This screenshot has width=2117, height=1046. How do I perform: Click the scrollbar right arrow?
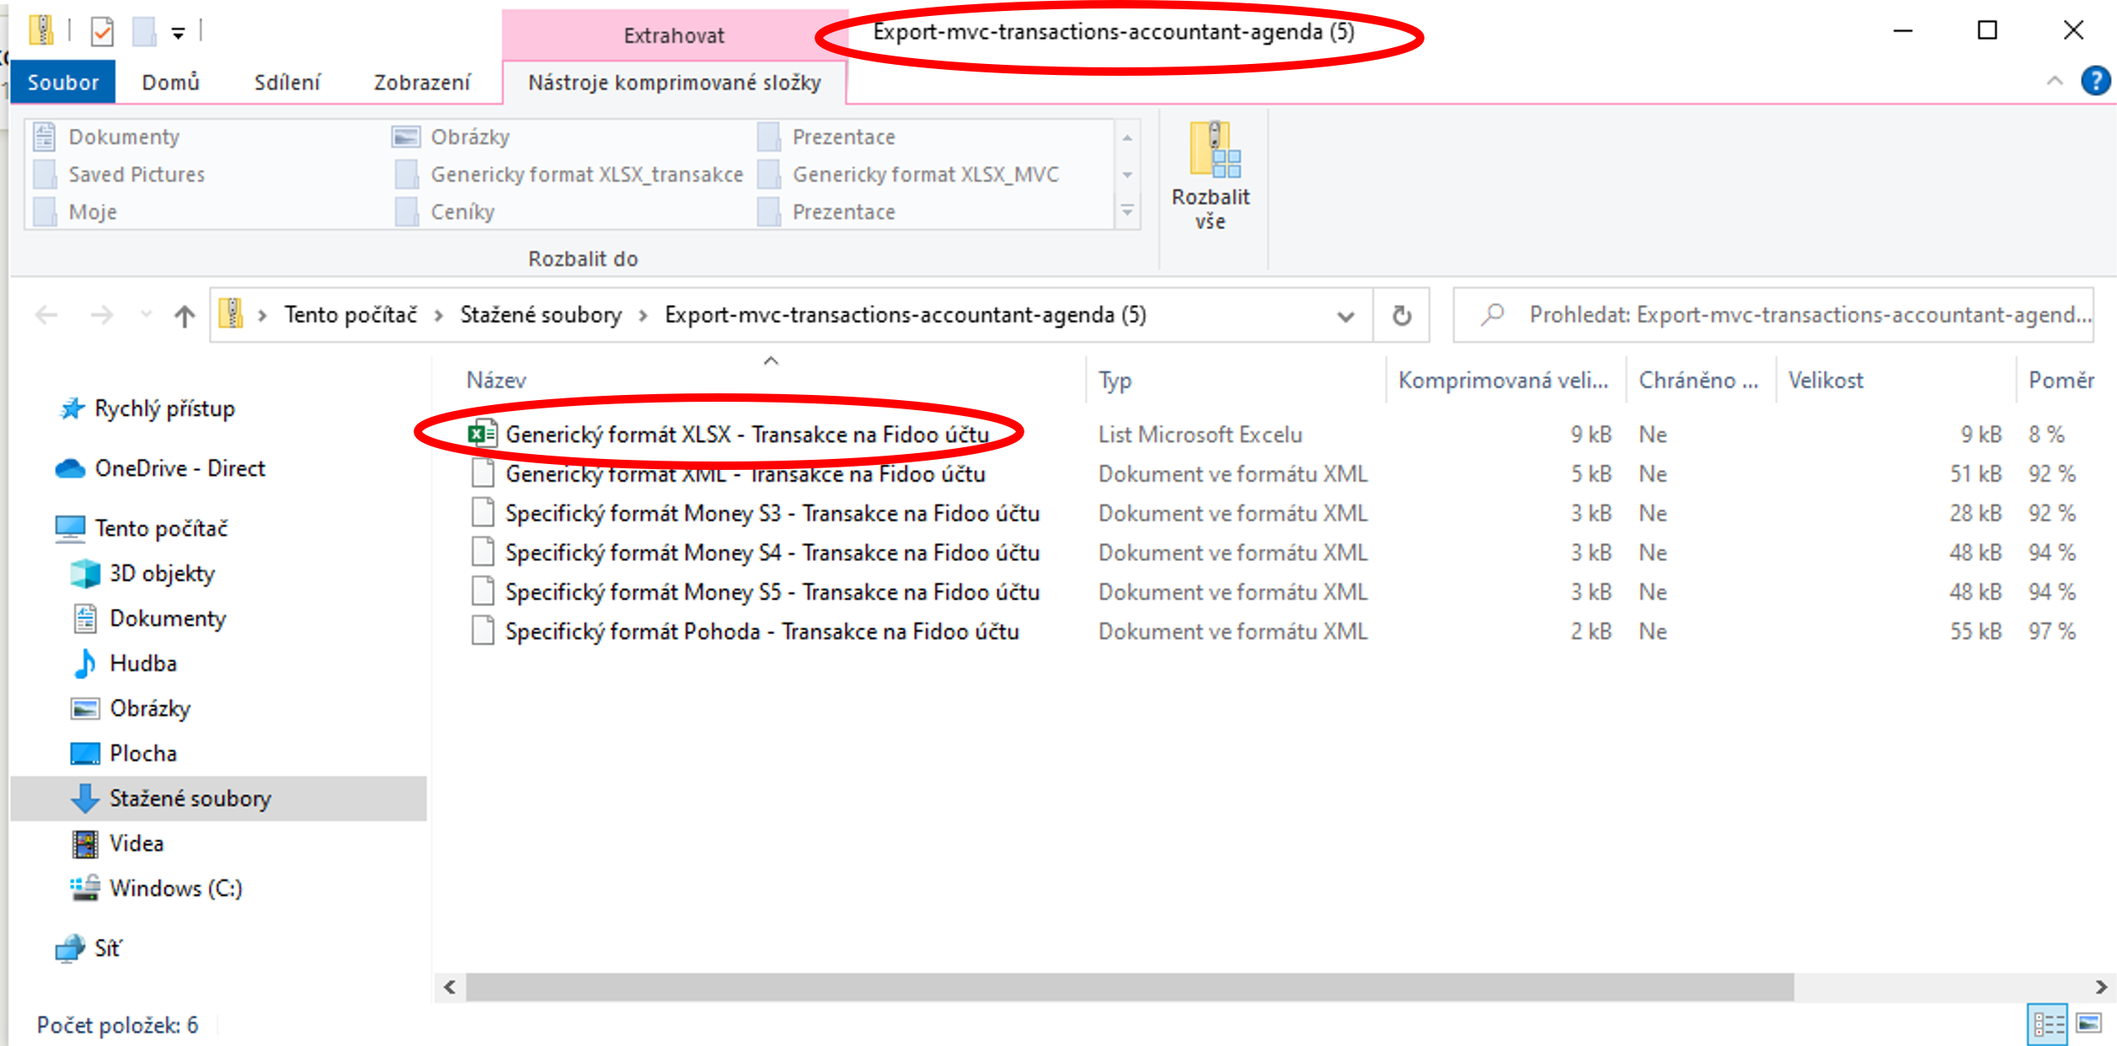pos(2101,987)
